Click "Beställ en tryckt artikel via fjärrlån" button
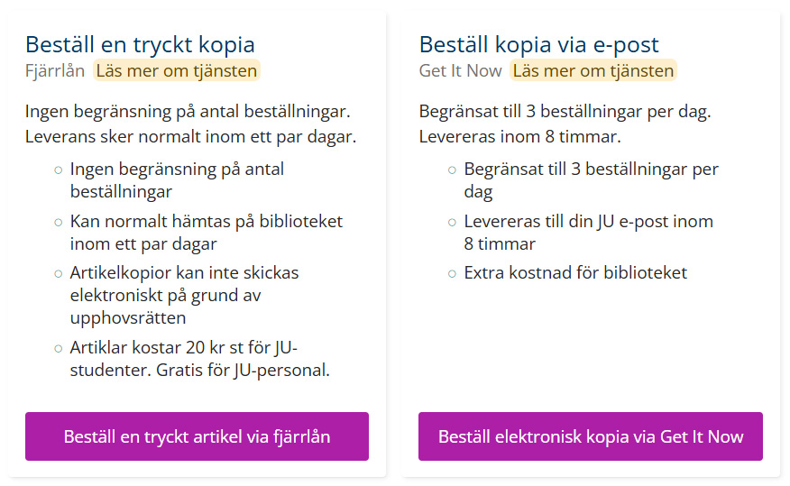The image size is (790, 486). coord(197,436)
